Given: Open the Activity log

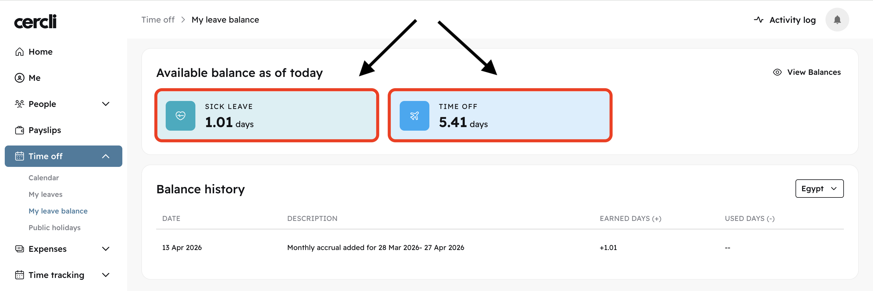Looking at the screenshot, I should [792, 20].
